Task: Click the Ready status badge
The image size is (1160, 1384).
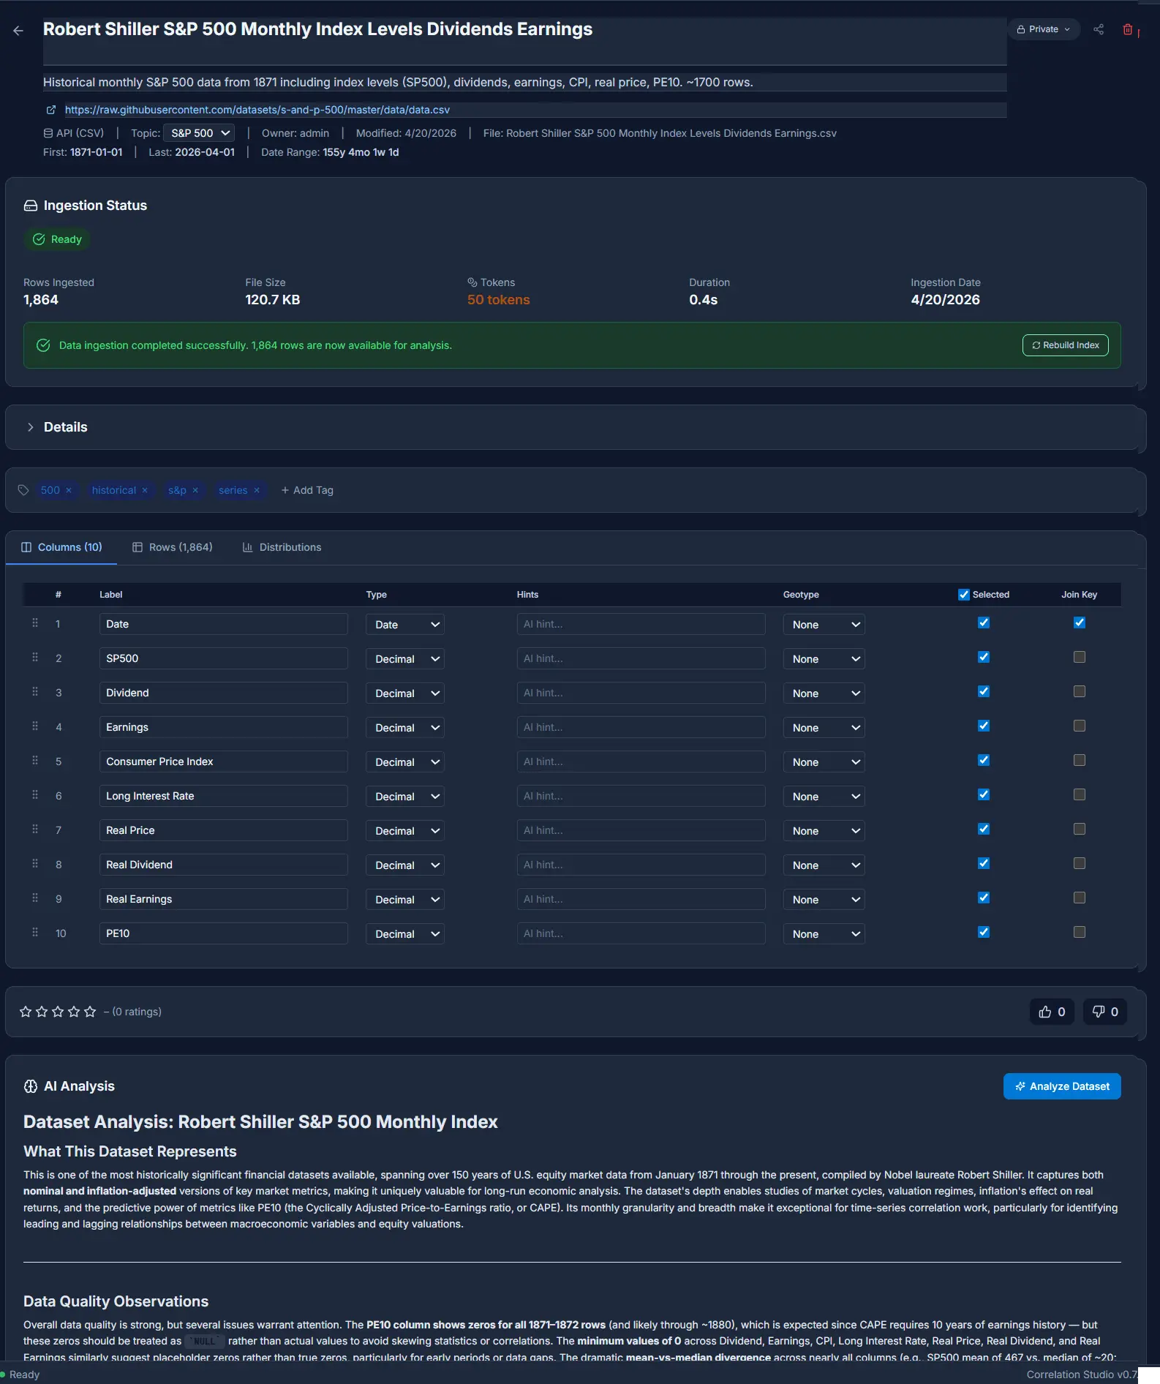Action: pos(57,239)
